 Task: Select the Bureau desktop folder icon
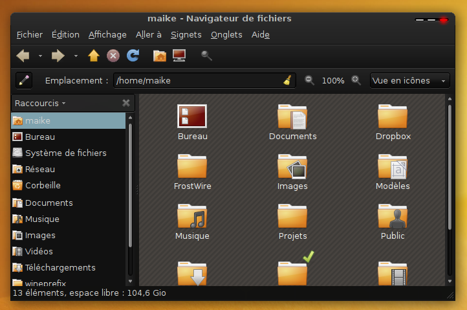192,116
